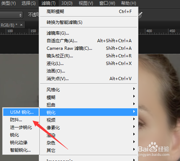Apply 锐化边缘 filter
The width and height of the screenshot is (180, 161).
point(21,143)
